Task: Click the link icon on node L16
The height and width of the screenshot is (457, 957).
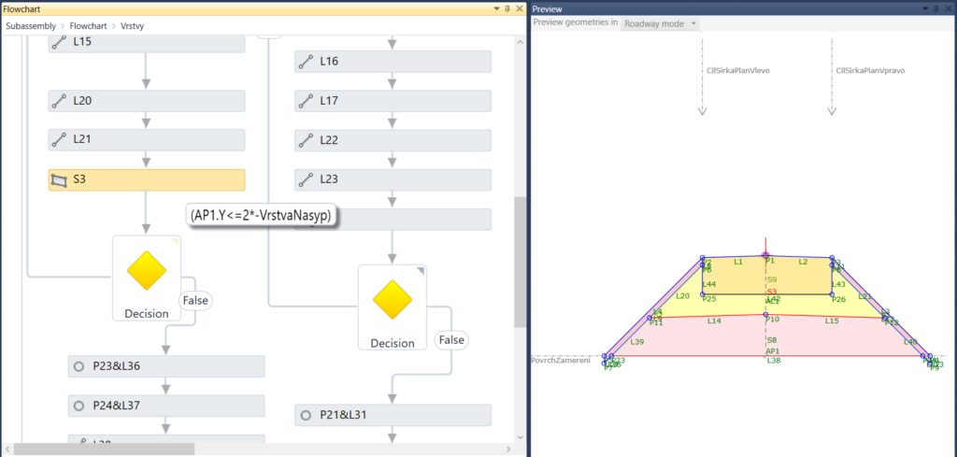Action: 306,62
